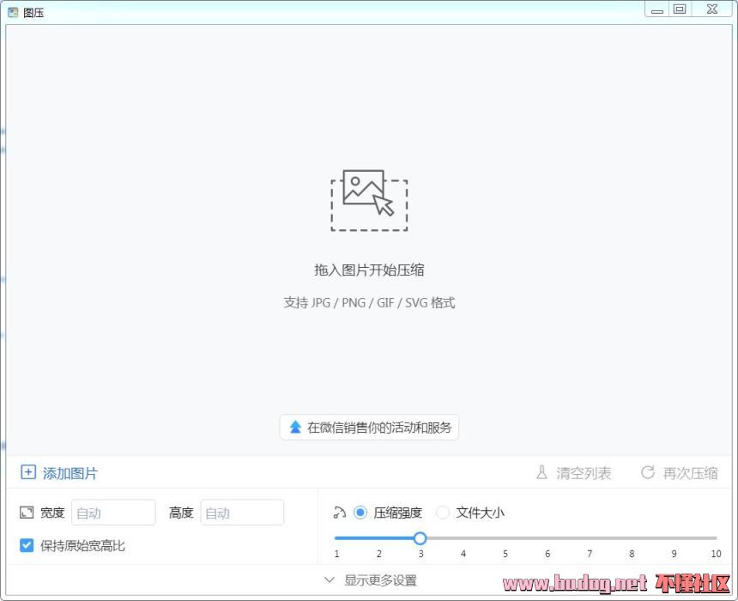
Task: Expand 显示更多设置 at the bottom
Action: (370, 580)
